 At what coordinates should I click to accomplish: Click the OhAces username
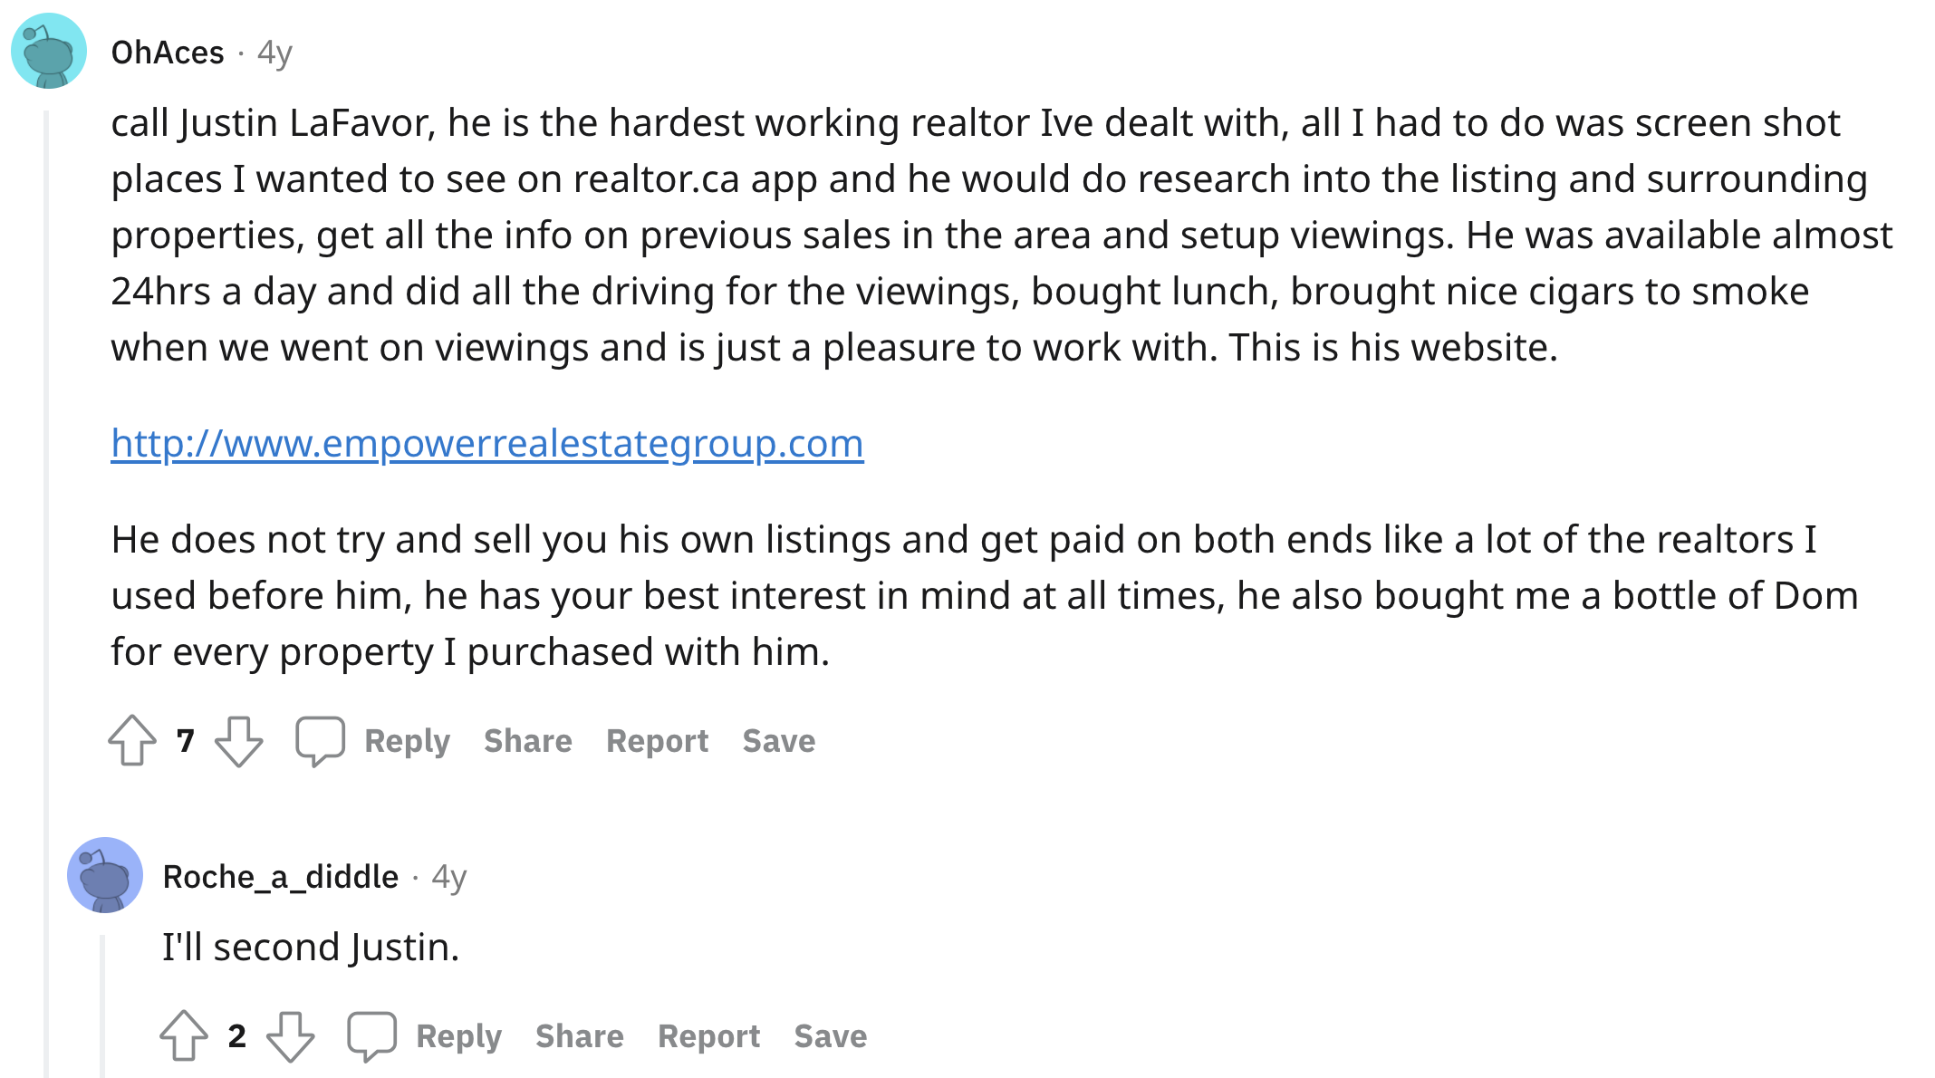coord(168,53)
